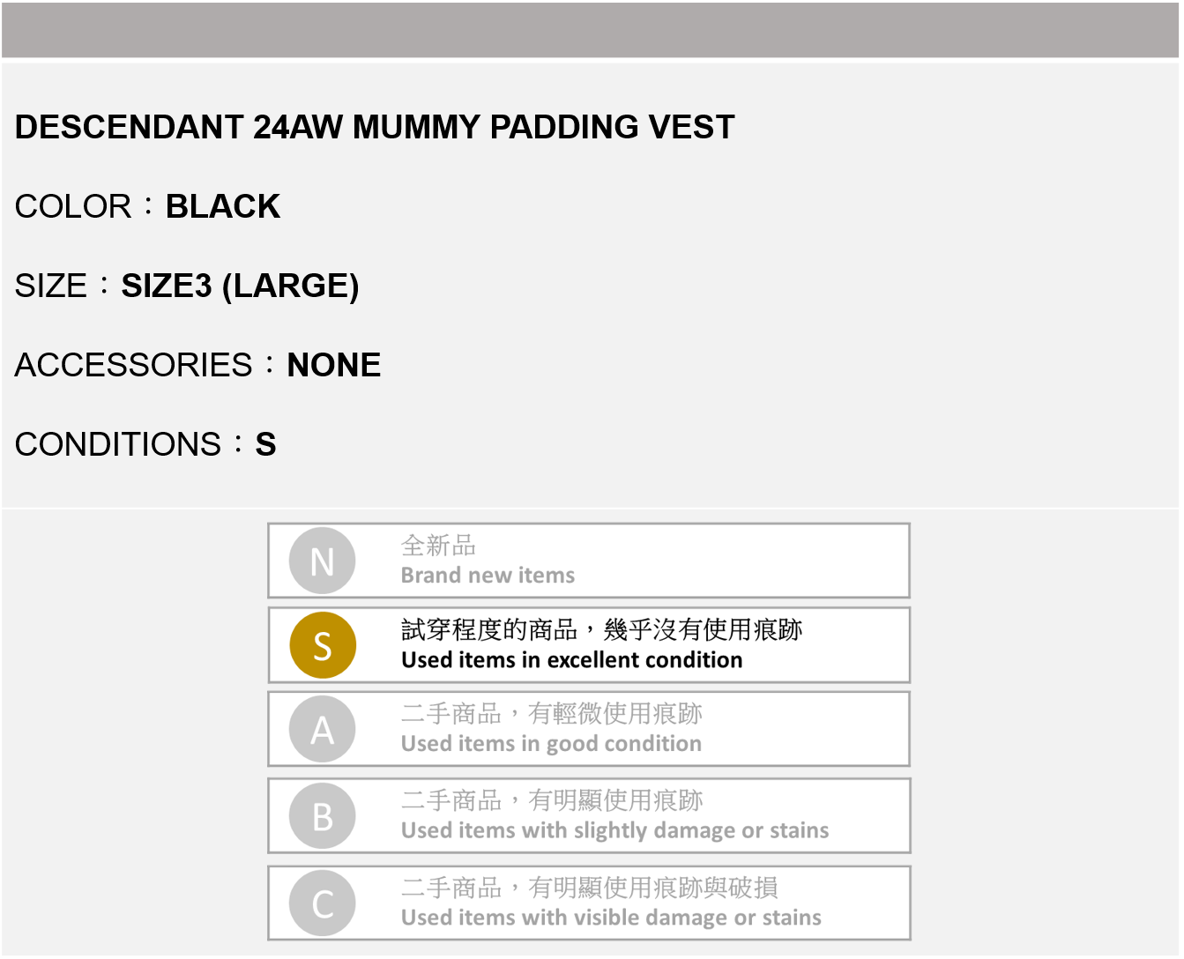Click the ACCESSORIES field label
Image resolution: width=1184 pixels, height=959 pixels.
[134, 365]
